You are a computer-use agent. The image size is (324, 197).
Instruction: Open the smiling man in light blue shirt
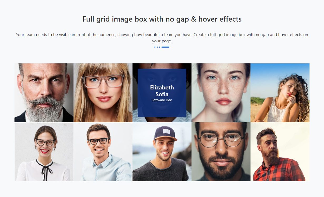[103, 152]
